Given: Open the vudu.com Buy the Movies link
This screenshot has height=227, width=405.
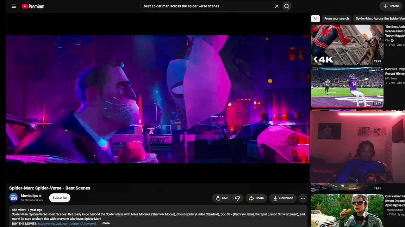Looking at the screenshot, I should [x=67, y=224].
